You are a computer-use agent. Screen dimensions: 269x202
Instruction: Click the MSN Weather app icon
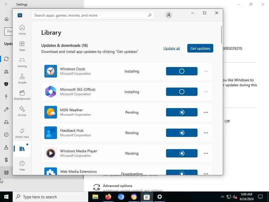pyautogui.click(x=51, y=112)
